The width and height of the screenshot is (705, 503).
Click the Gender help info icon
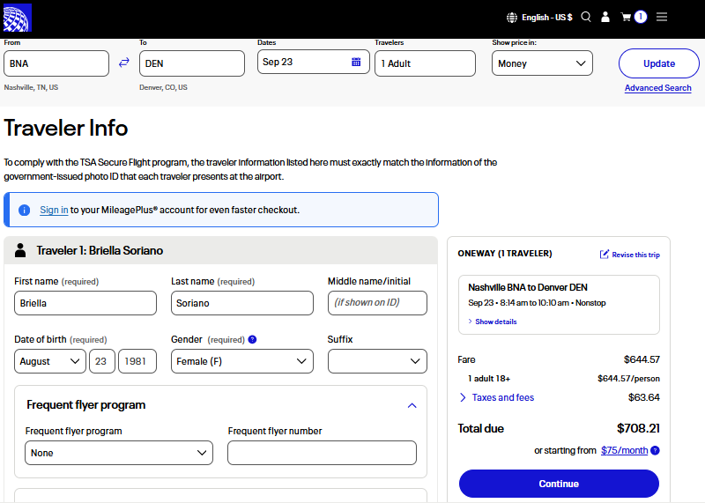(x=252, y=339)
